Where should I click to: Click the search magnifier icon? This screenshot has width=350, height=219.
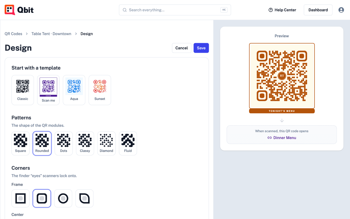tap(125, 10)
